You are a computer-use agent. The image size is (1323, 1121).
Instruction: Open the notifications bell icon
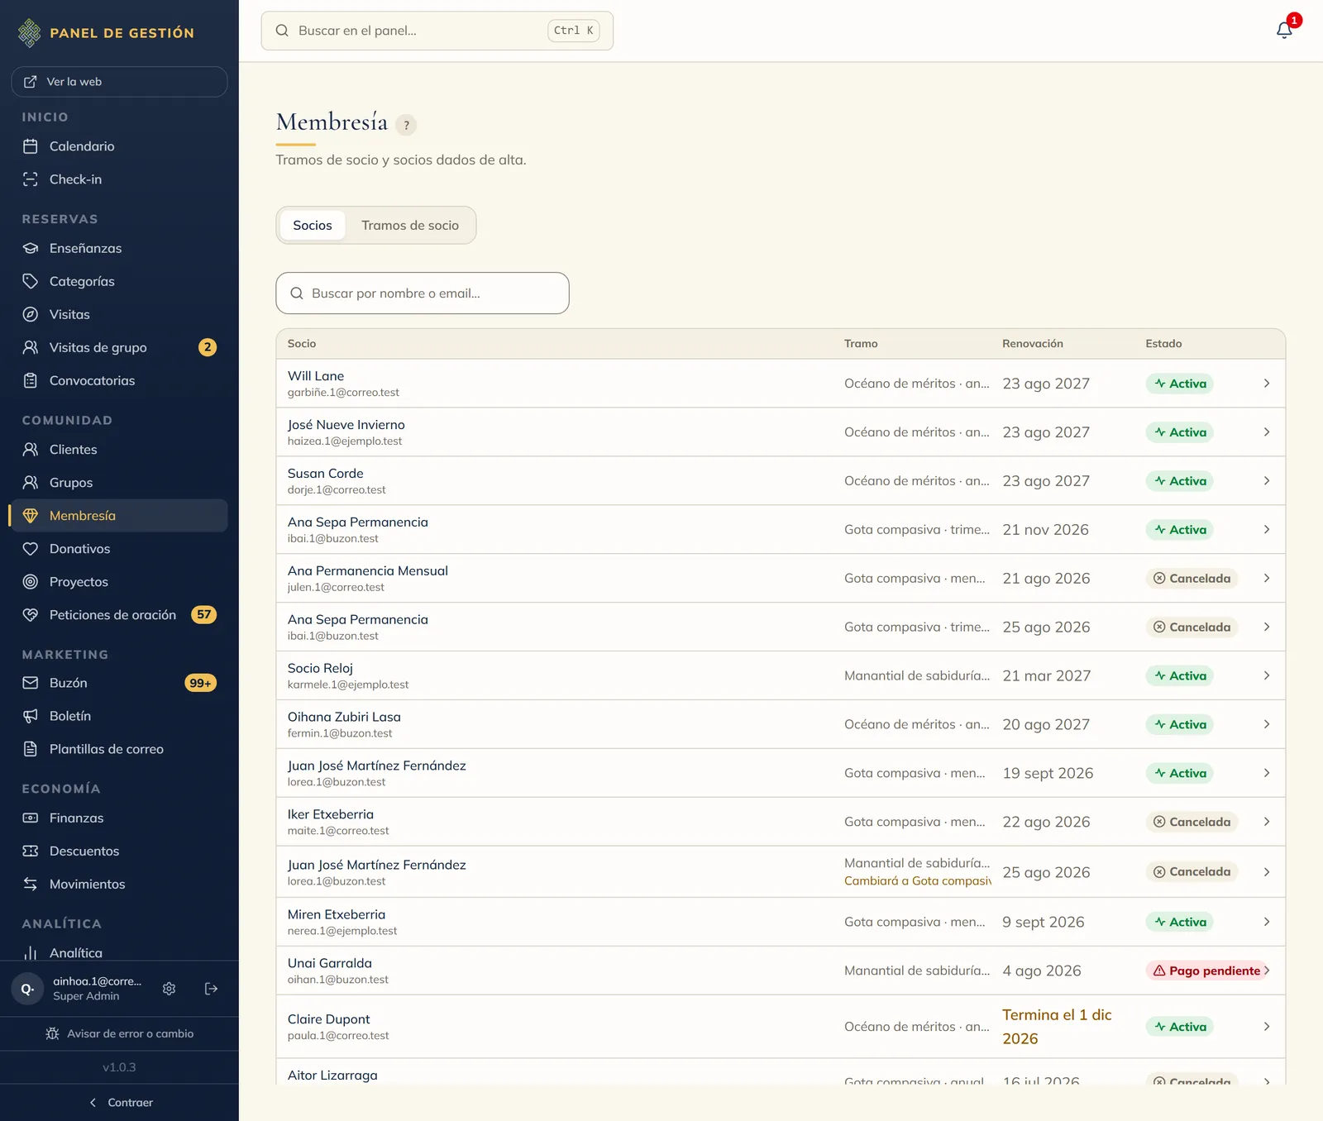[1283, 31]
